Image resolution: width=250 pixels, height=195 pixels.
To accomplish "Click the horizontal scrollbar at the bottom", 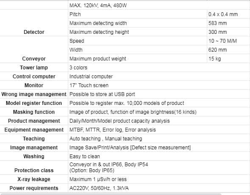I will click(x=111, y=194).
